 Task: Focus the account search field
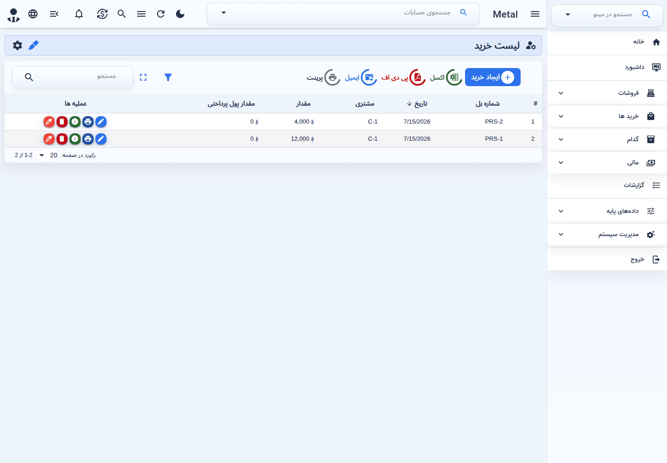[x=343, y=14]
